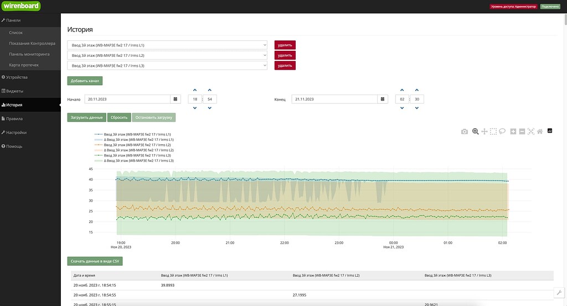Toggle Δ Irms L1 band in legend
This screenshot has width=567, height=306.
pyautogui.click(x=134, y=139)
